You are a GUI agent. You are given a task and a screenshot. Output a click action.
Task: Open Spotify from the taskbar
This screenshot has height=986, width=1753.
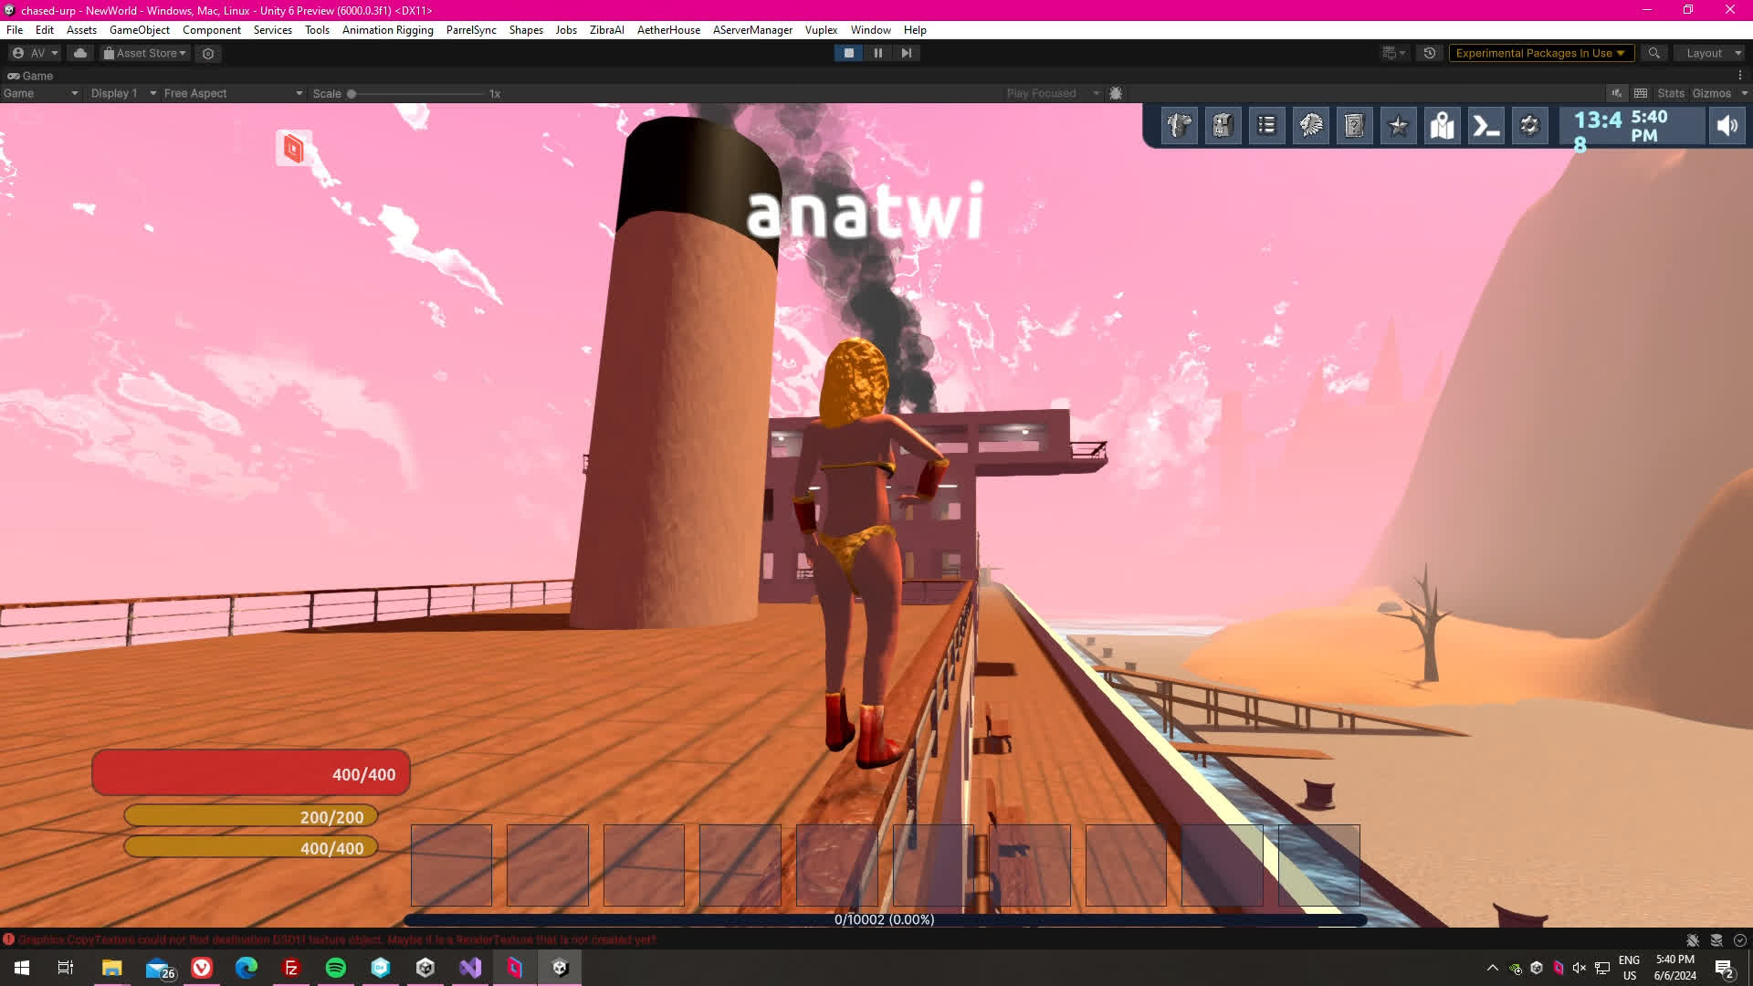pyautogui.click(x=335, y=968)
